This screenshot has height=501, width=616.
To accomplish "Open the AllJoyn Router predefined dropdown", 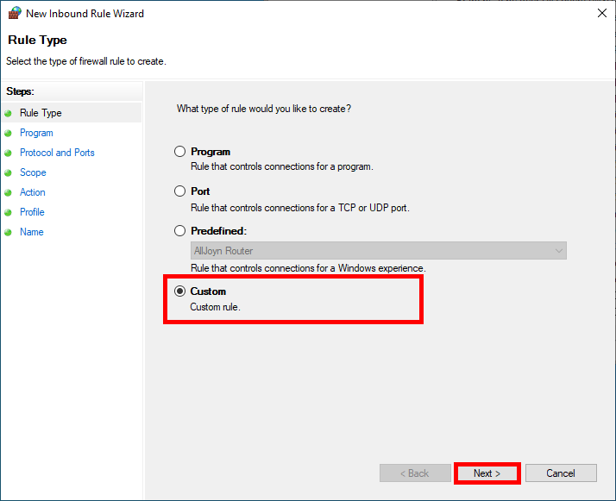I will [x=379, y=250].
